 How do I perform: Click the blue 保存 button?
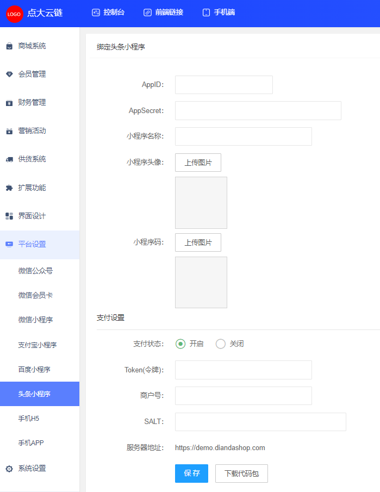(192, 473)
